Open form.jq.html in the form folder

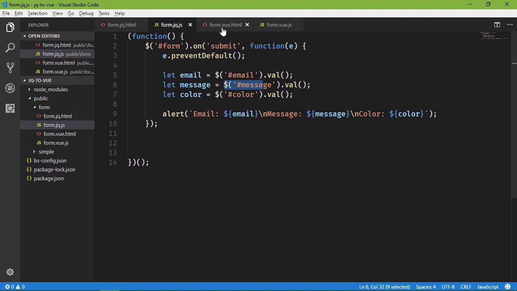pyautogui.click(x=57, y=116)
